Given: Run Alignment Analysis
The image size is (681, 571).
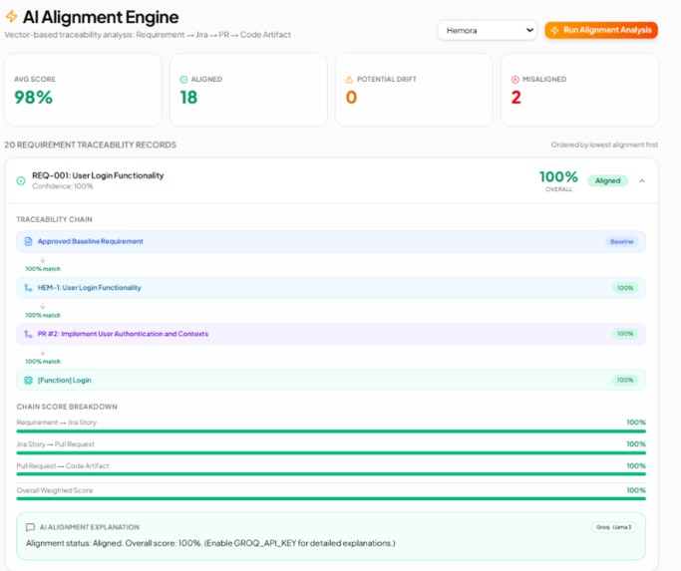Looking at the screenshot, I should 601,30.
